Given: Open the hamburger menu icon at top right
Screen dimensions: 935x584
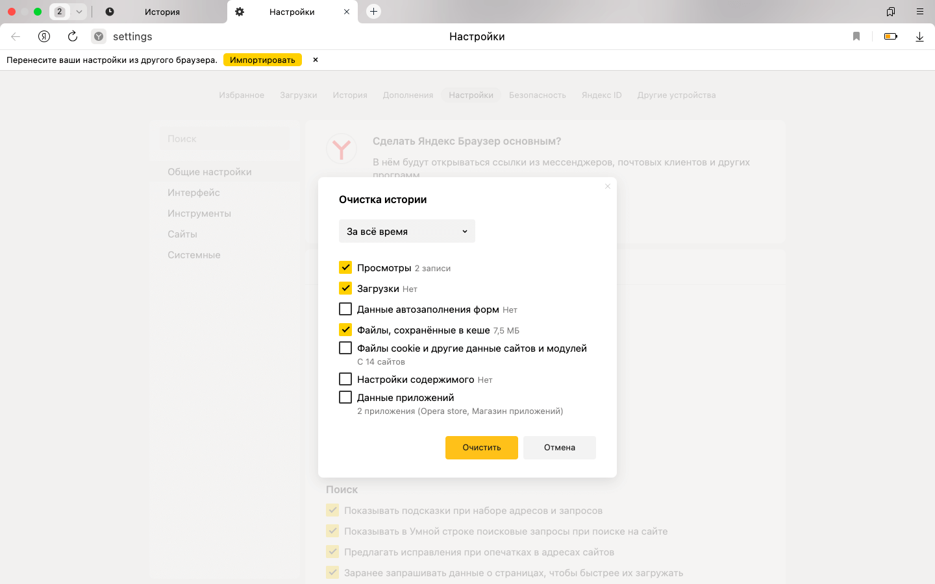Looking at the screenshot, I should (x=920, y=12).
